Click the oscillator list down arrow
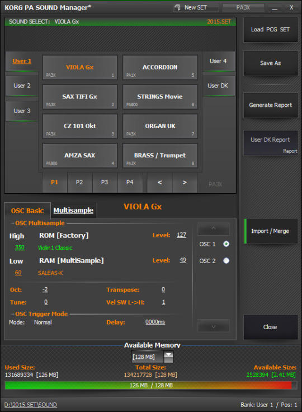Viewport: 302px width, 412px height. [x=214, y=326]
